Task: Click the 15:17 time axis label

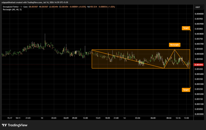Action: [10, 118]
